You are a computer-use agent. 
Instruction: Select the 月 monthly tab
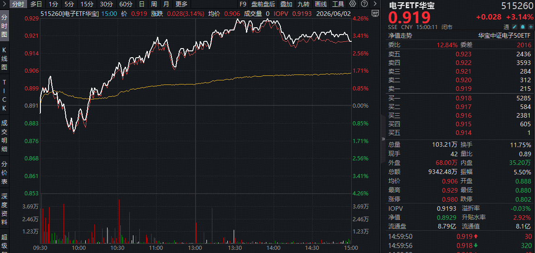pyautogui.click(x=166, y=4)
